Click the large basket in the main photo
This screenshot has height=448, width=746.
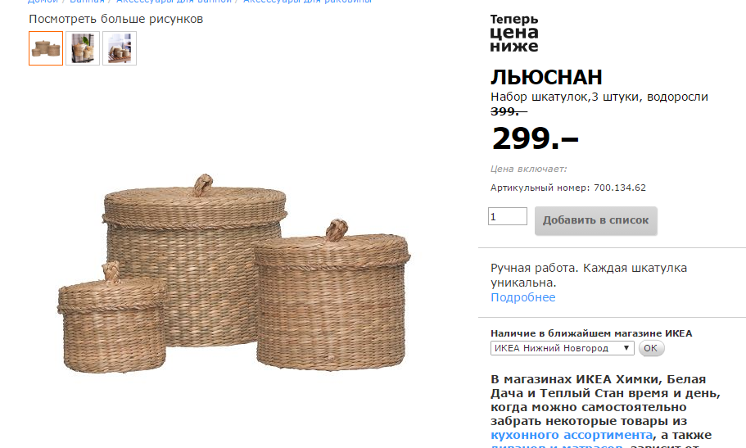195,257
